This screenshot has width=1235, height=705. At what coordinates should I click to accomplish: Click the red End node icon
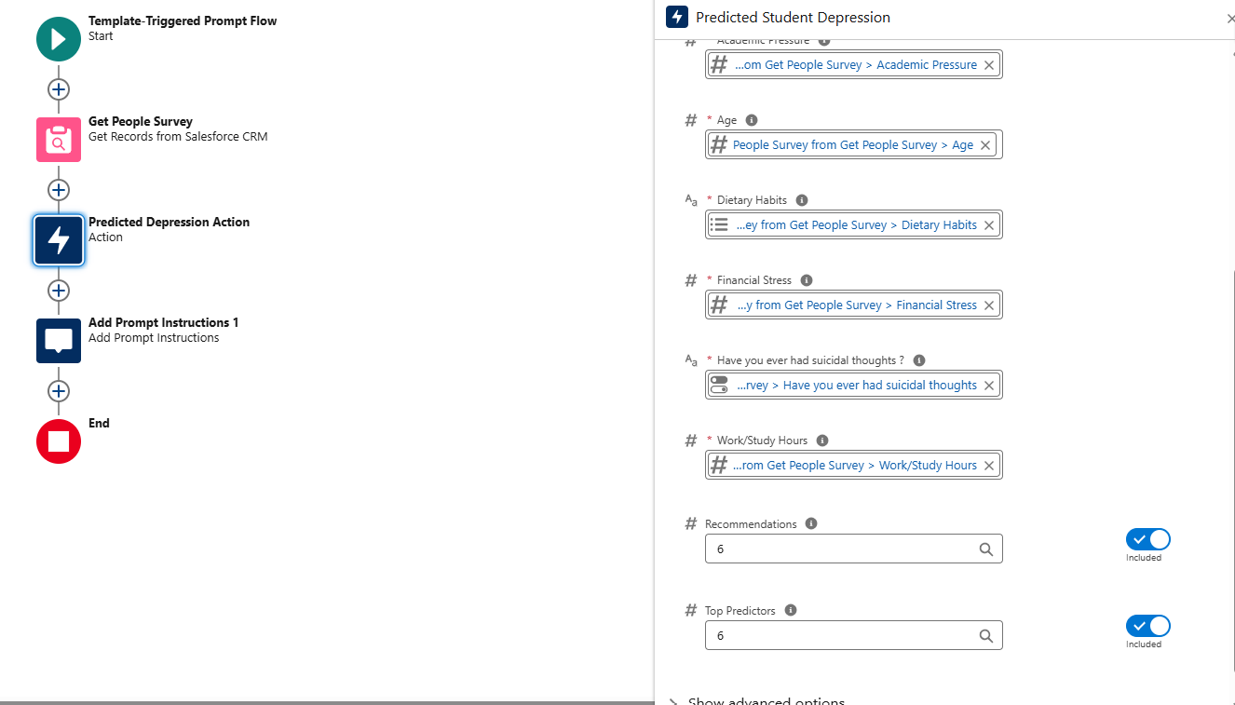(59, 441)
